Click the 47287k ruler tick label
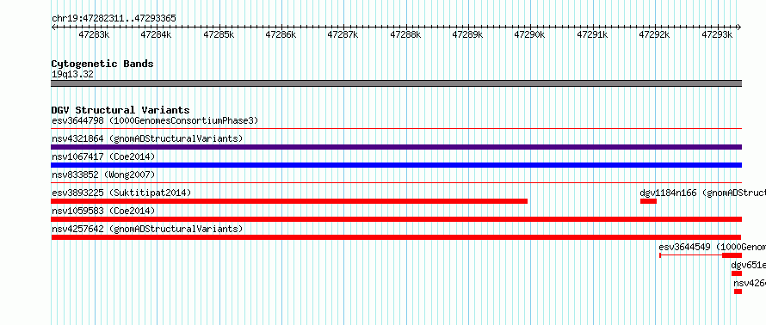 point(343,34)
